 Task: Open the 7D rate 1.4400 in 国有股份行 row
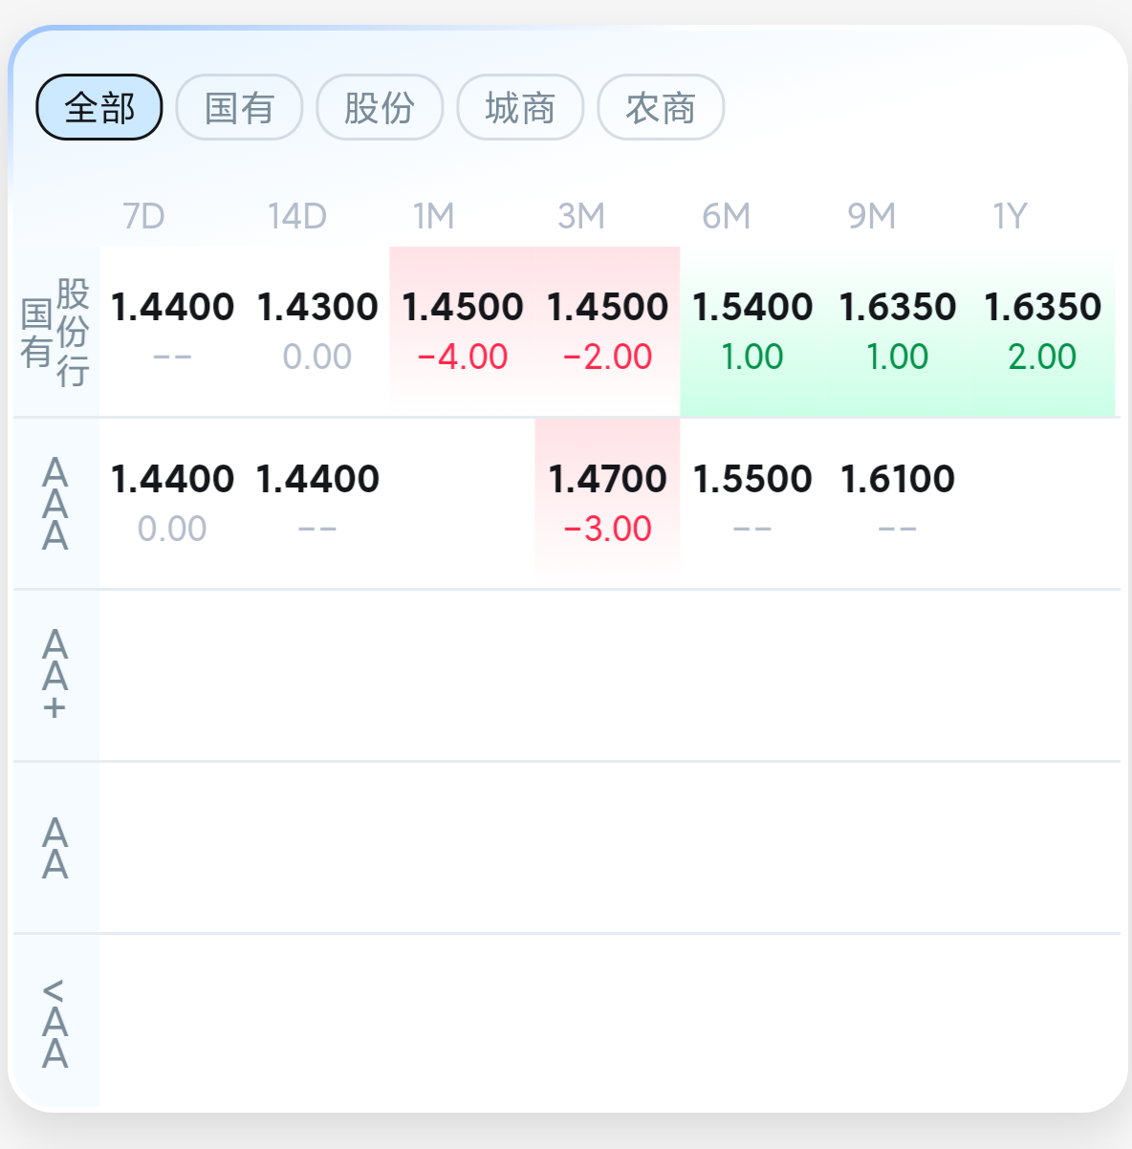pos(172,331)
